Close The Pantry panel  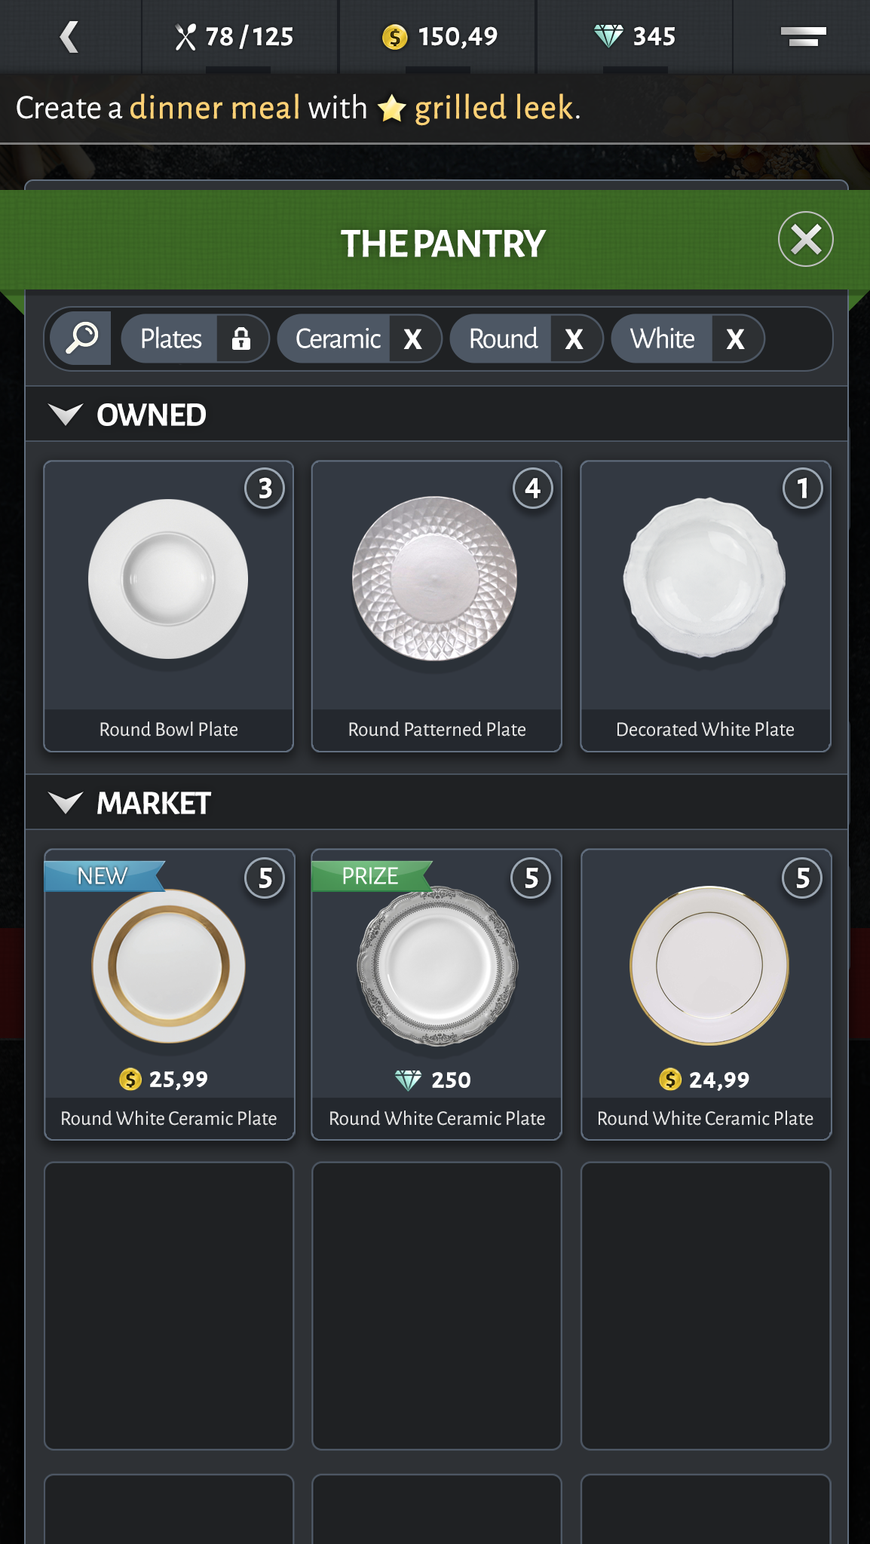(x=805, y=240)
